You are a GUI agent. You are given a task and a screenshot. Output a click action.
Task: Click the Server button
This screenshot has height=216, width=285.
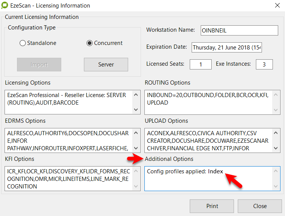106,65
